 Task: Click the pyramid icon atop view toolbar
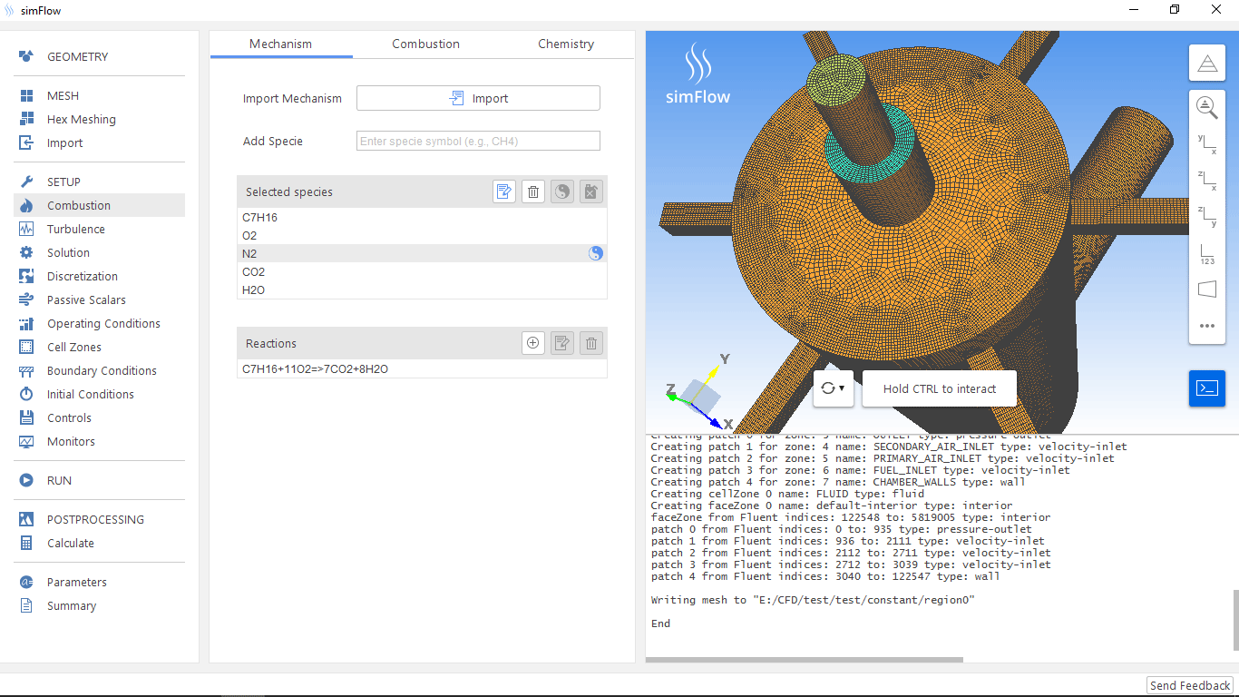pyautogui.click(x=1206, y=63)
